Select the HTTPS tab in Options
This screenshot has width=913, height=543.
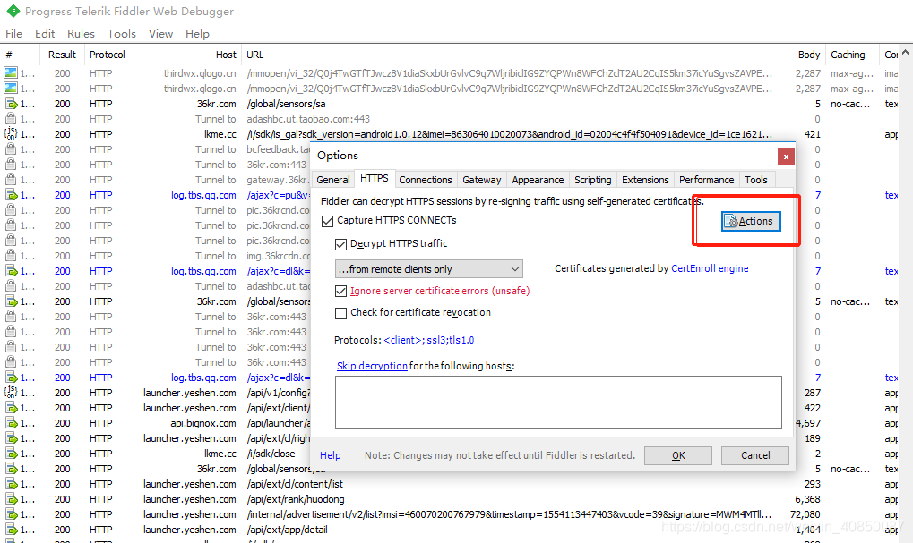(375, 179)
